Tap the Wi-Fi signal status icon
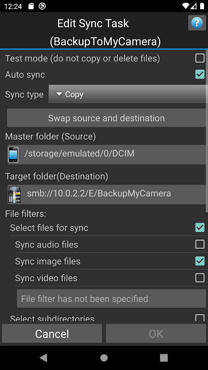Image resolution: width=208 pixels, height=370 pixels. [186, 6]
